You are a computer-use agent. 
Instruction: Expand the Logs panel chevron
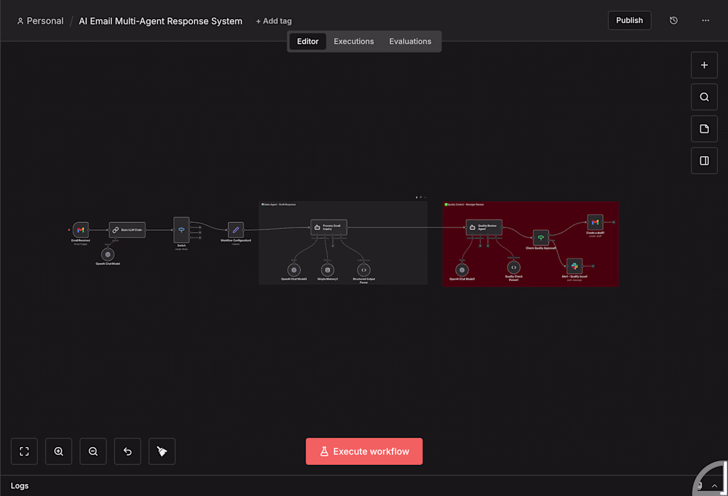pos(715,486)
